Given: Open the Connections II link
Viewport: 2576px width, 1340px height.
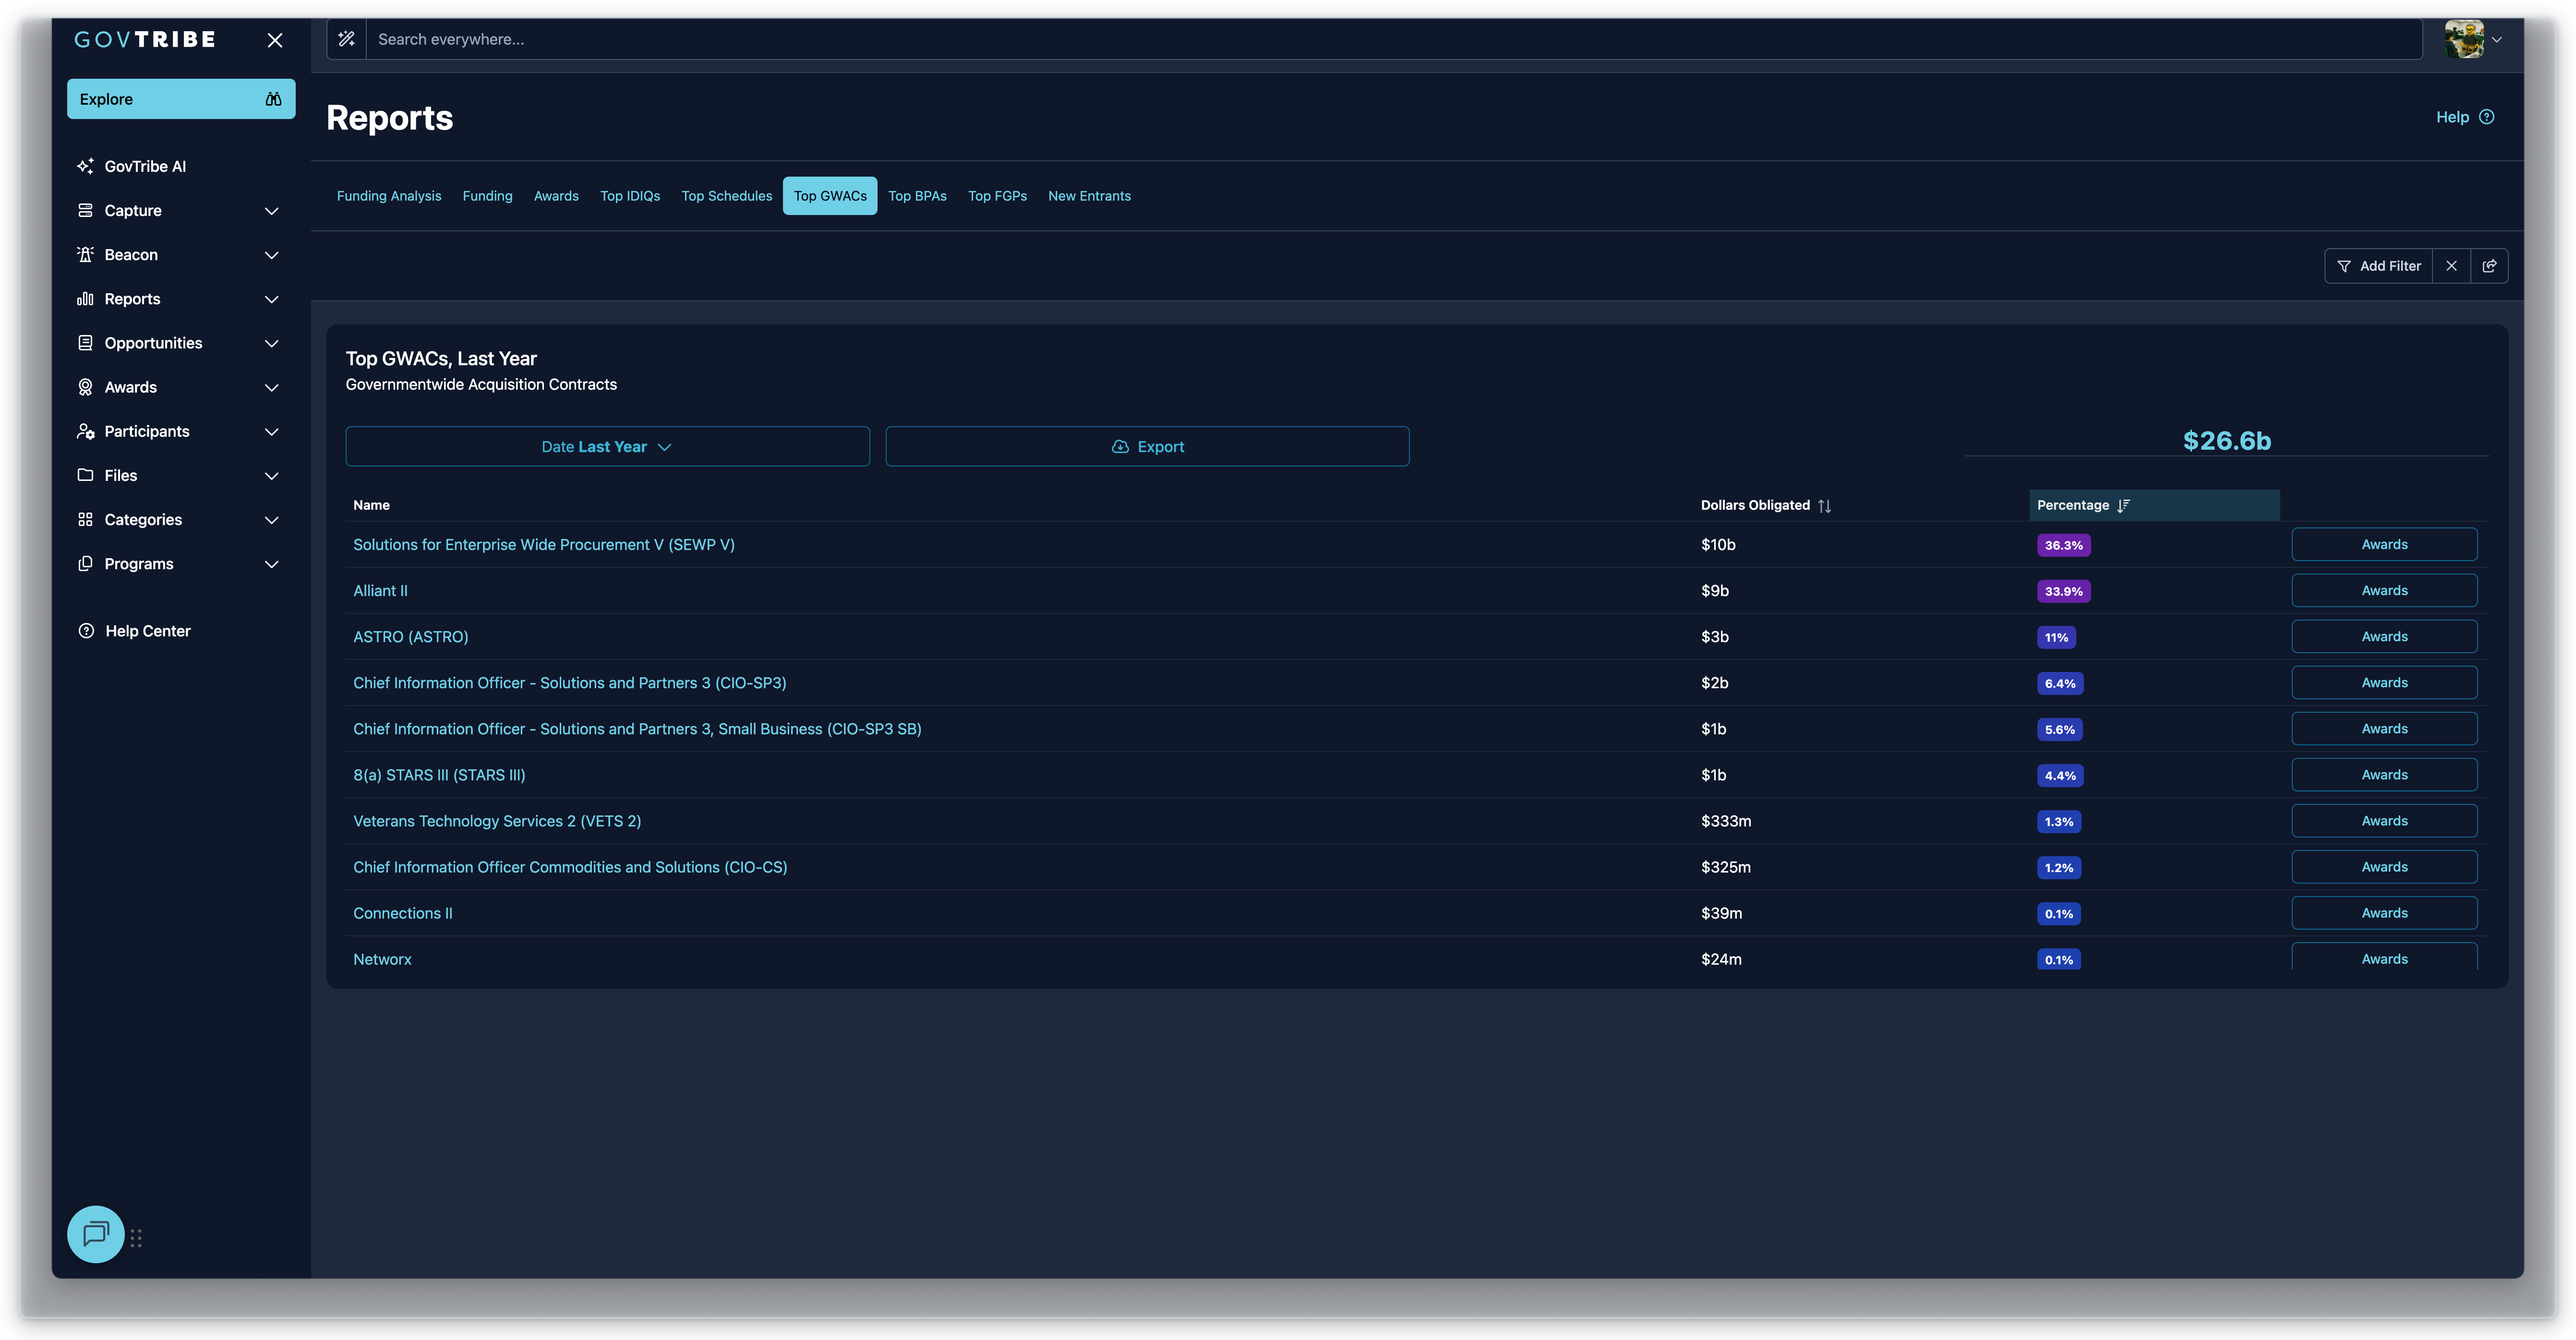Looking at the screenshot, I should [x=403, y=913].
